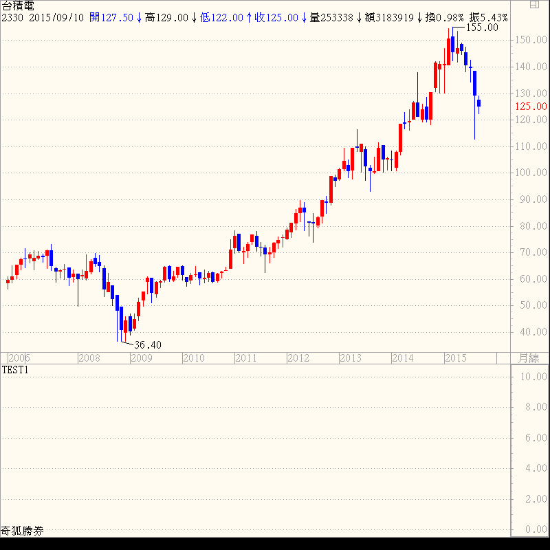Click the 4.00 label on TEST1 axis
Viewport: 550px width, 550px height.
point(536,468)
